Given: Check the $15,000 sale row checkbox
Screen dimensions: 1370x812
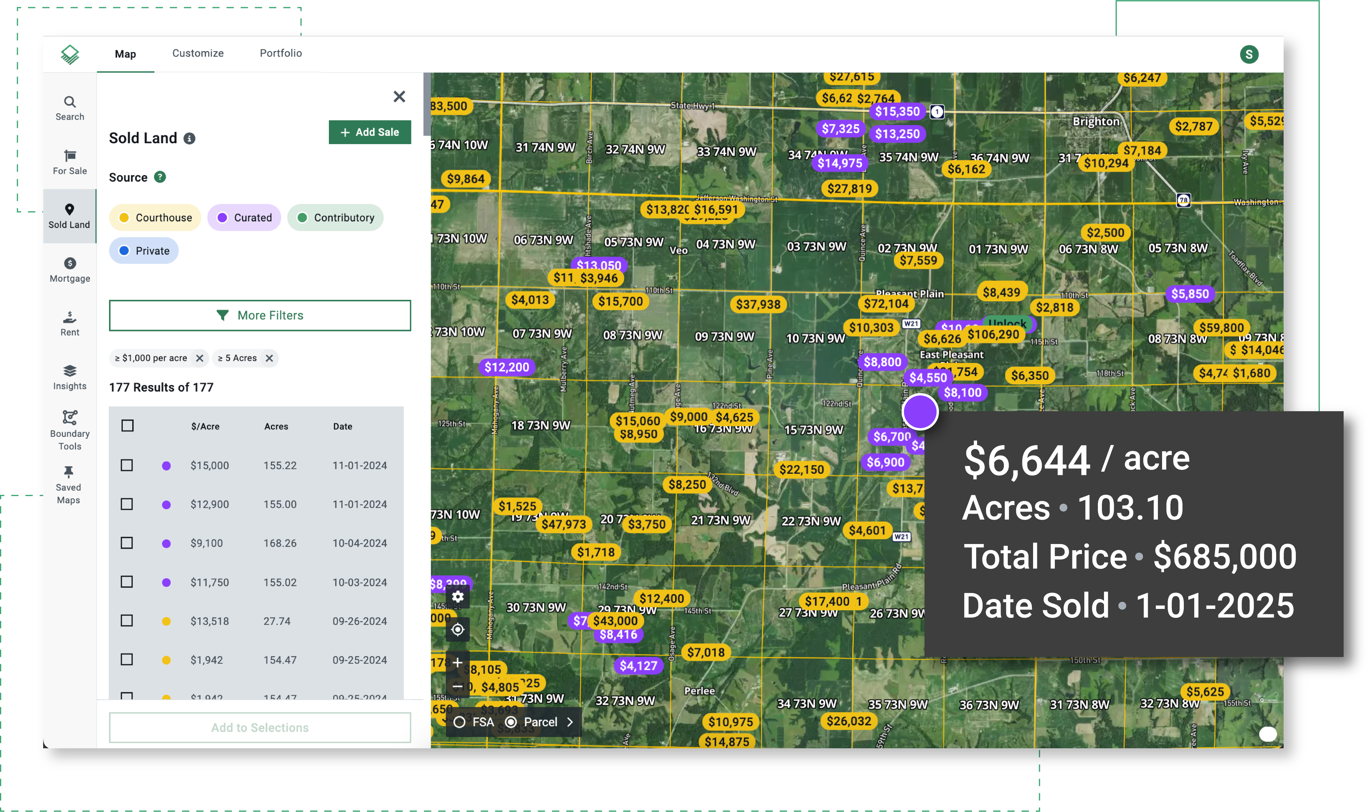Looking at the screenshot, I should point(127,465).
